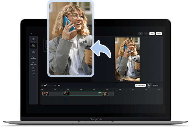Click the Split button above the timeline

(x=59, y=85)
